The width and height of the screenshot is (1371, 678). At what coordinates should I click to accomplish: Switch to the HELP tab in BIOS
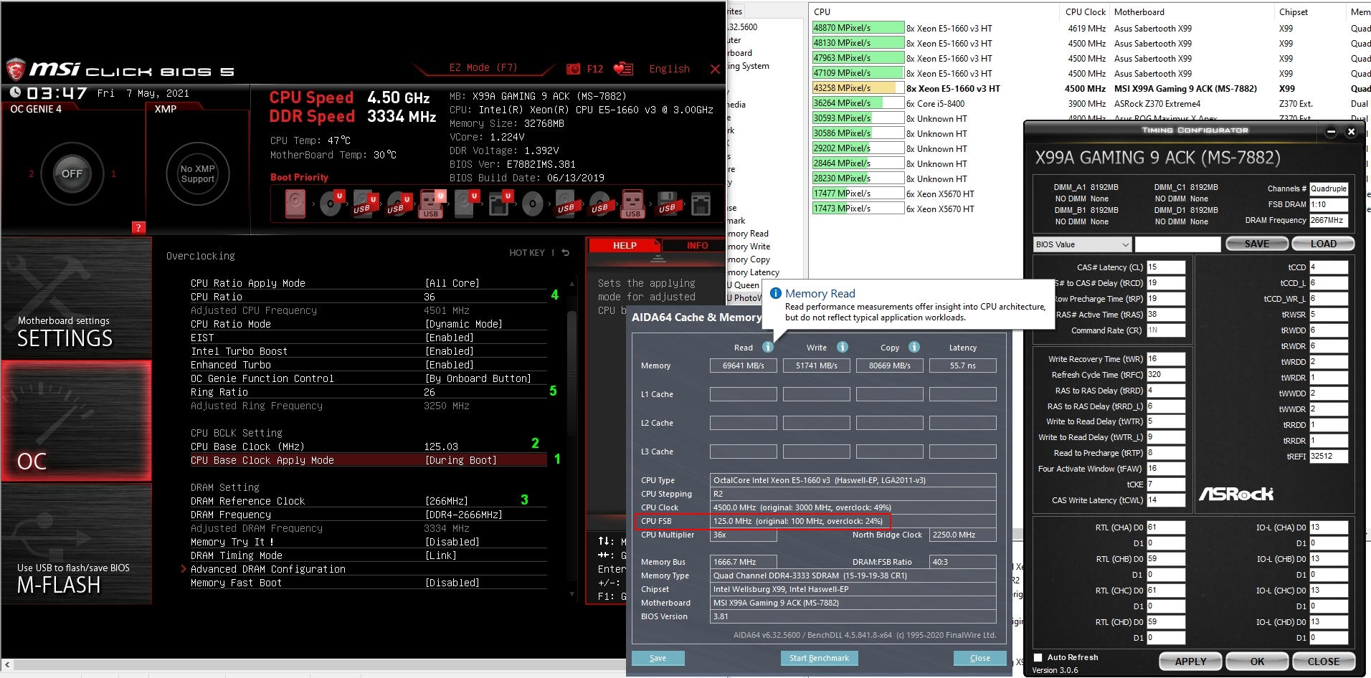click(x=624, y=246)
